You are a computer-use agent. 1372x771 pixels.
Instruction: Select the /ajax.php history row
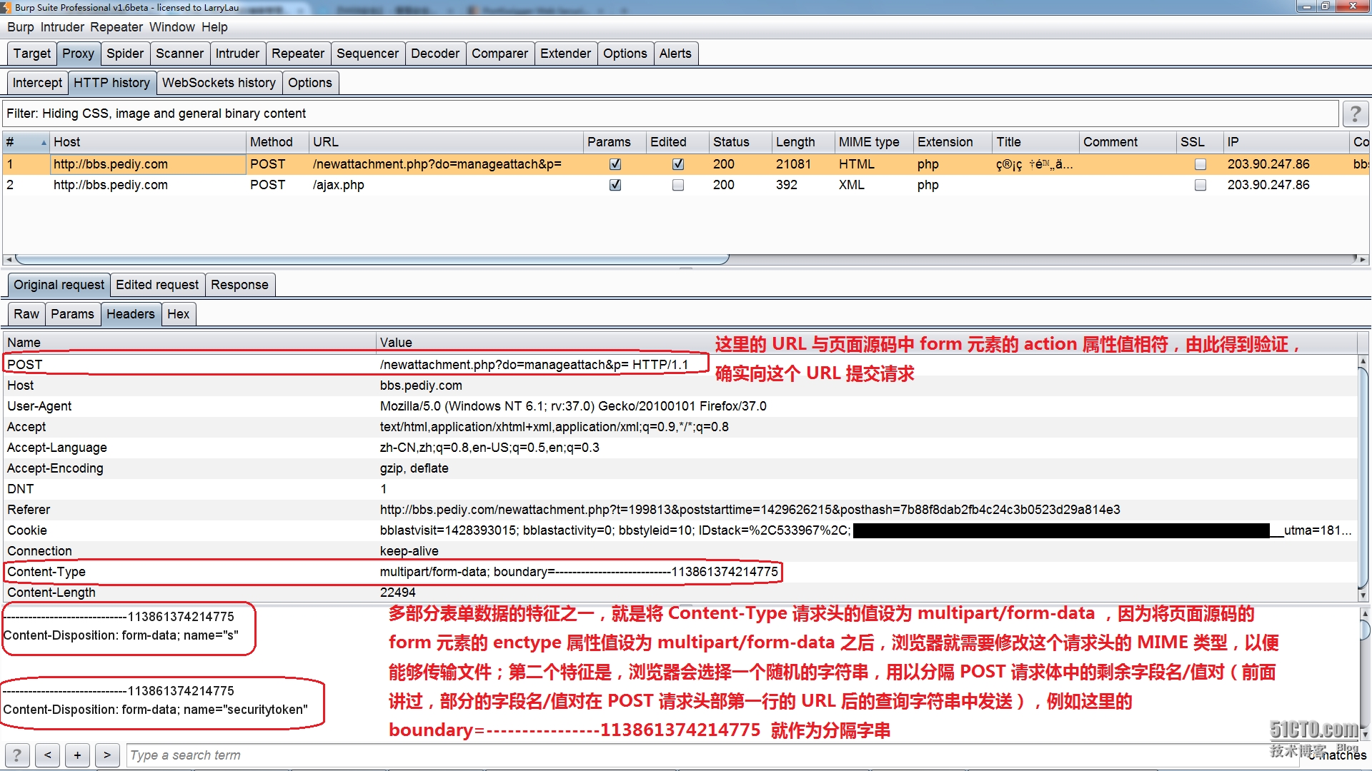685,185
